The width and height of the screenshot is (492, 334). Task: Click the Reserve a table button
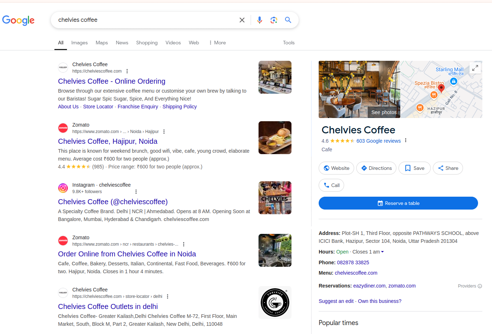point(398,203)
